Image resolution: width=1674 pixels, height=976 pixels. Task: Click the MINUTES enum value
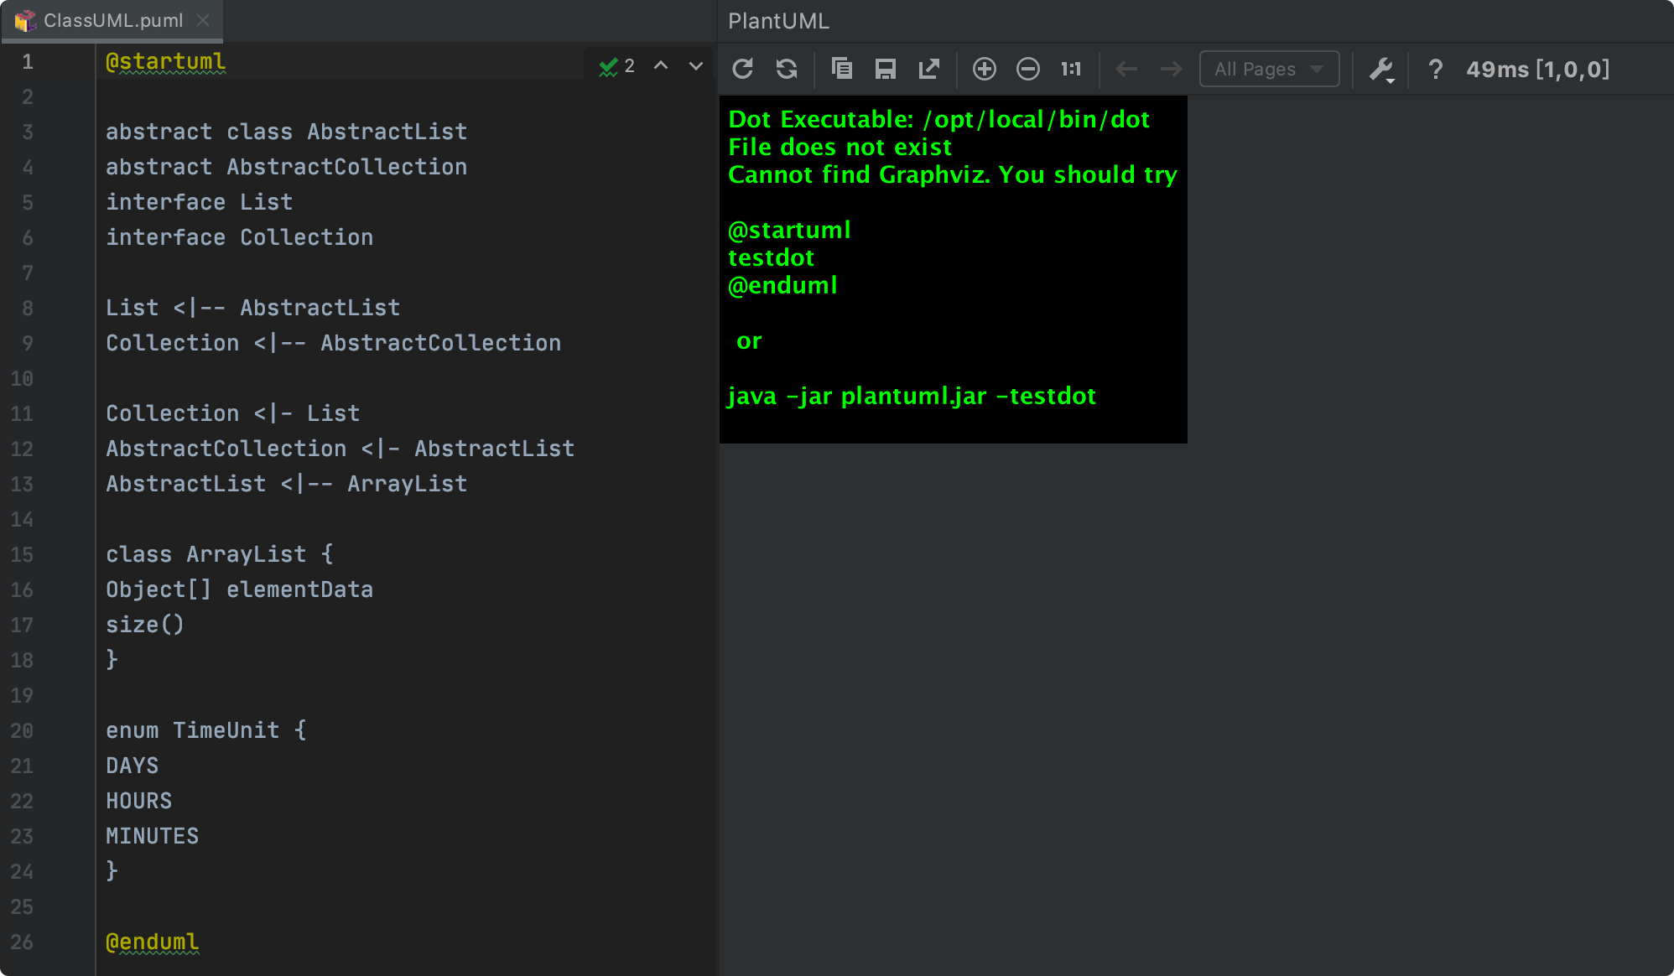pyautogui.click(x=152, y=836)
